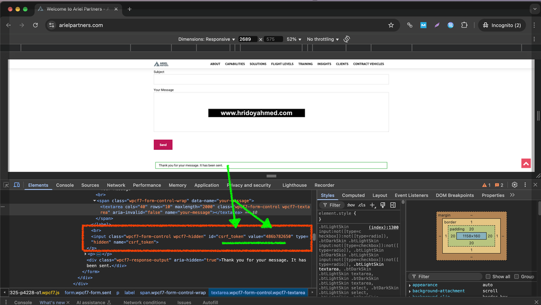
Task: Open the 52% zoom dropdown
Action: point(294,39)
